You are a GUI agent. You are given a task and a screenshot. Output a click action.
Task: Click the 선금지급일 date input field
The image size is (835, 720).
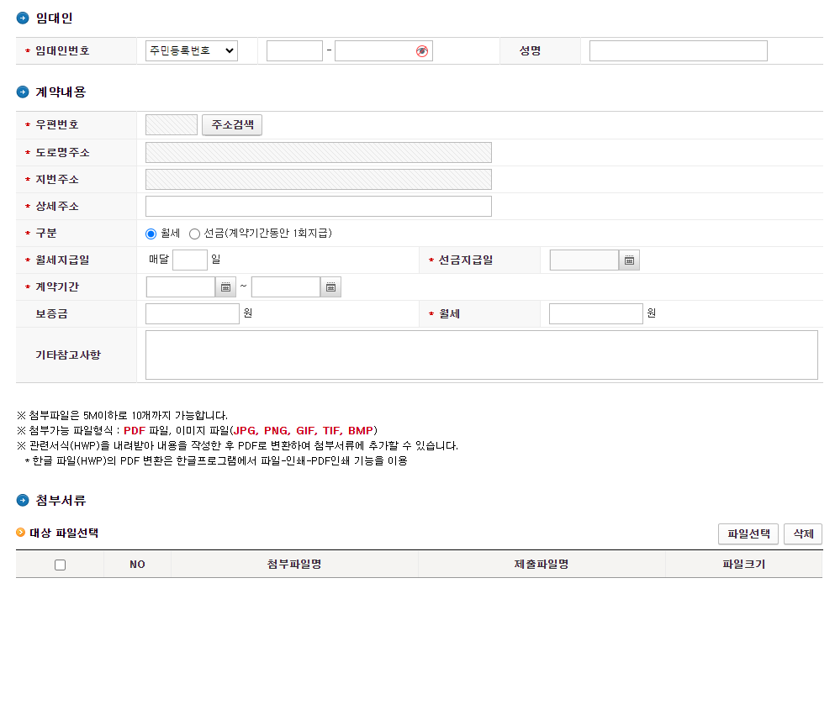tap(584, 260)
